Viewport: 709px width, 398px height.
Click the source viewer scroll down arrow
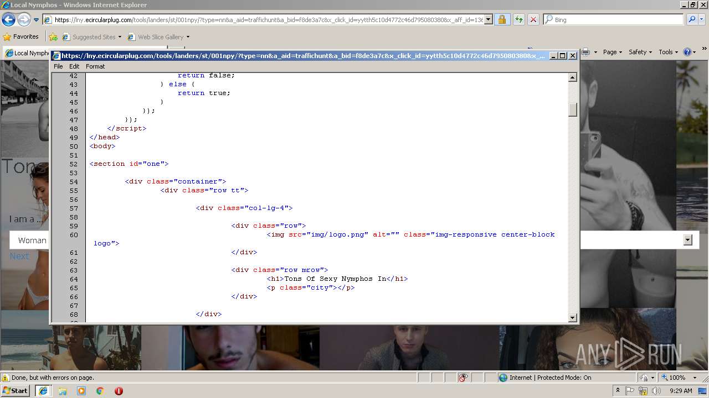coord(573,318)
